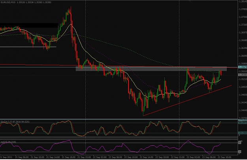Click the Sto(14,3,3) stochastic indicator label
The image size is (247, 160).
(15, 121)
